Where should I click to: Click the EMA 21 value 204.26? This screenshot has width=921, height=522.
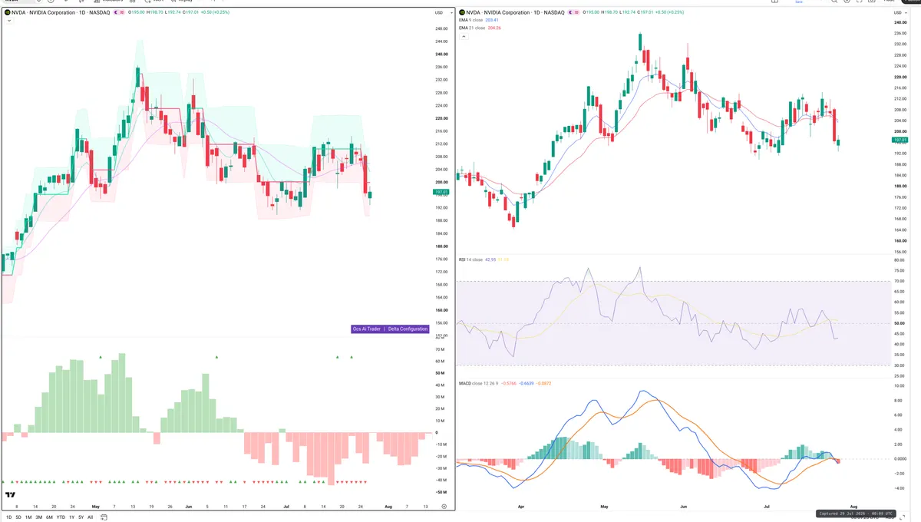coord(494,28)
